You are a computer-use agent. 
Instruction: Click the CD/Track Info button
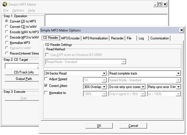(22, 72)
